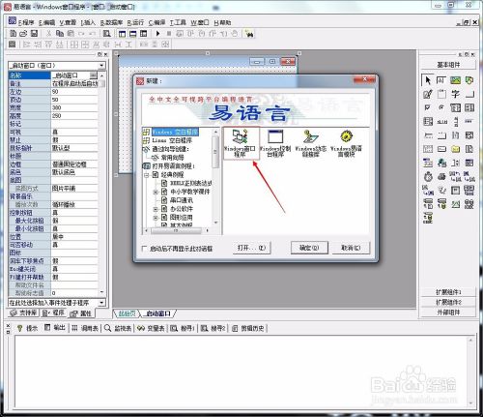Select the clock timer component icon
Screen dimensions: 483x417
click(x=428, y=177)
